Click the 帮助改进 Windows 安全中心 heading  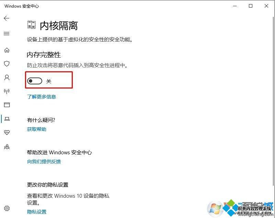pyautogui.click(x=59, y=152)
